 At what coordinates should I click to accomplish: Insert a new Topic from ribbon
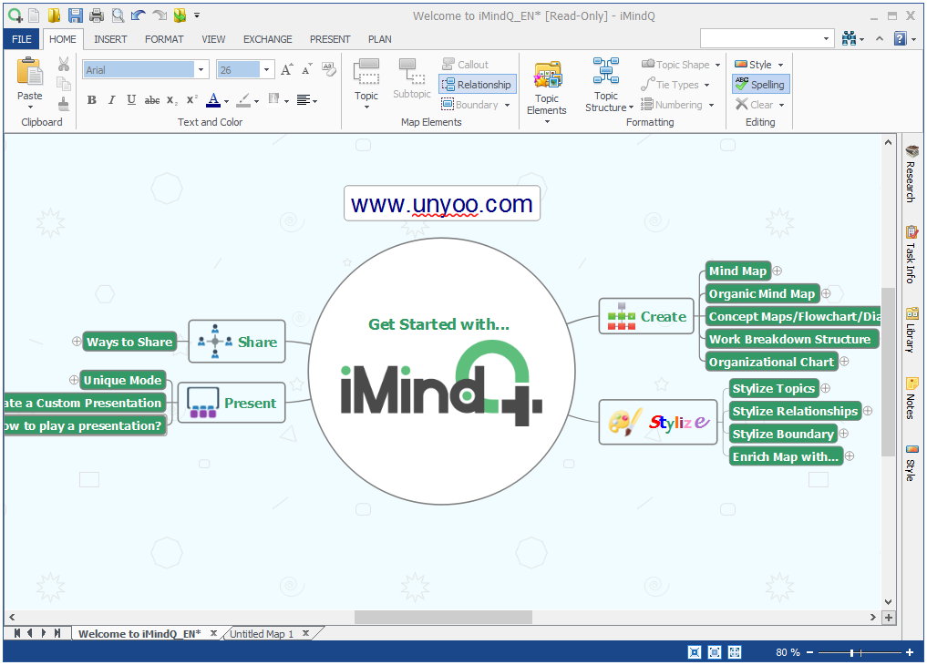click(366, 83)
